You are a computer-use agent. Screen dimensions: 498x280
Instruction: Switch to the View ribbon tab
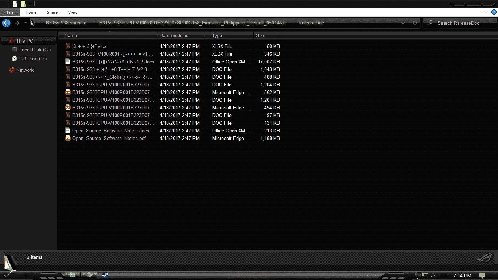(73, 12)
